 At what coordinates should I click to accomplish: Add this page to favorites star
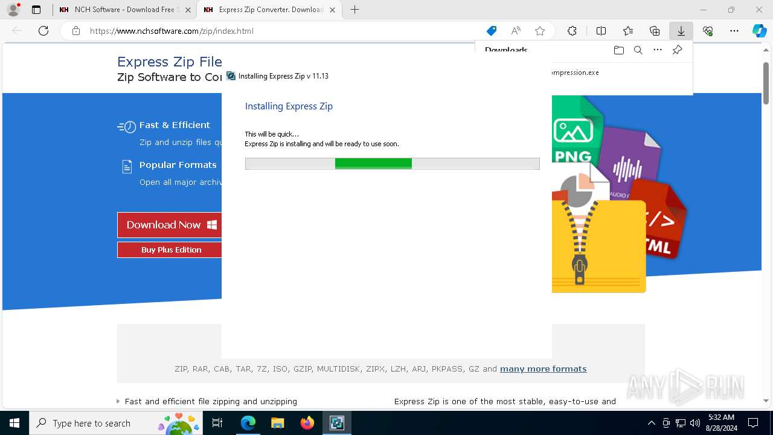click(x=540, y=31)
